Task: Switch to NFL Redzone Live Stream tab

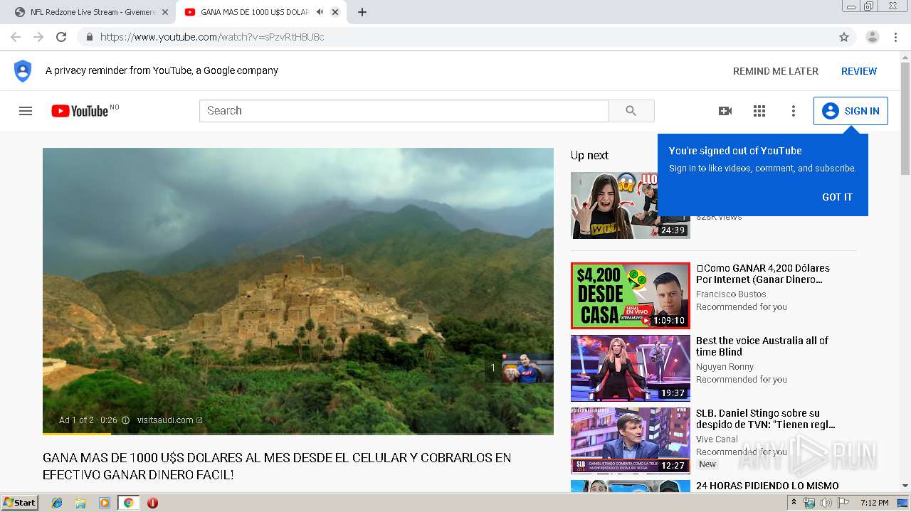Action: tap(91, 12)
